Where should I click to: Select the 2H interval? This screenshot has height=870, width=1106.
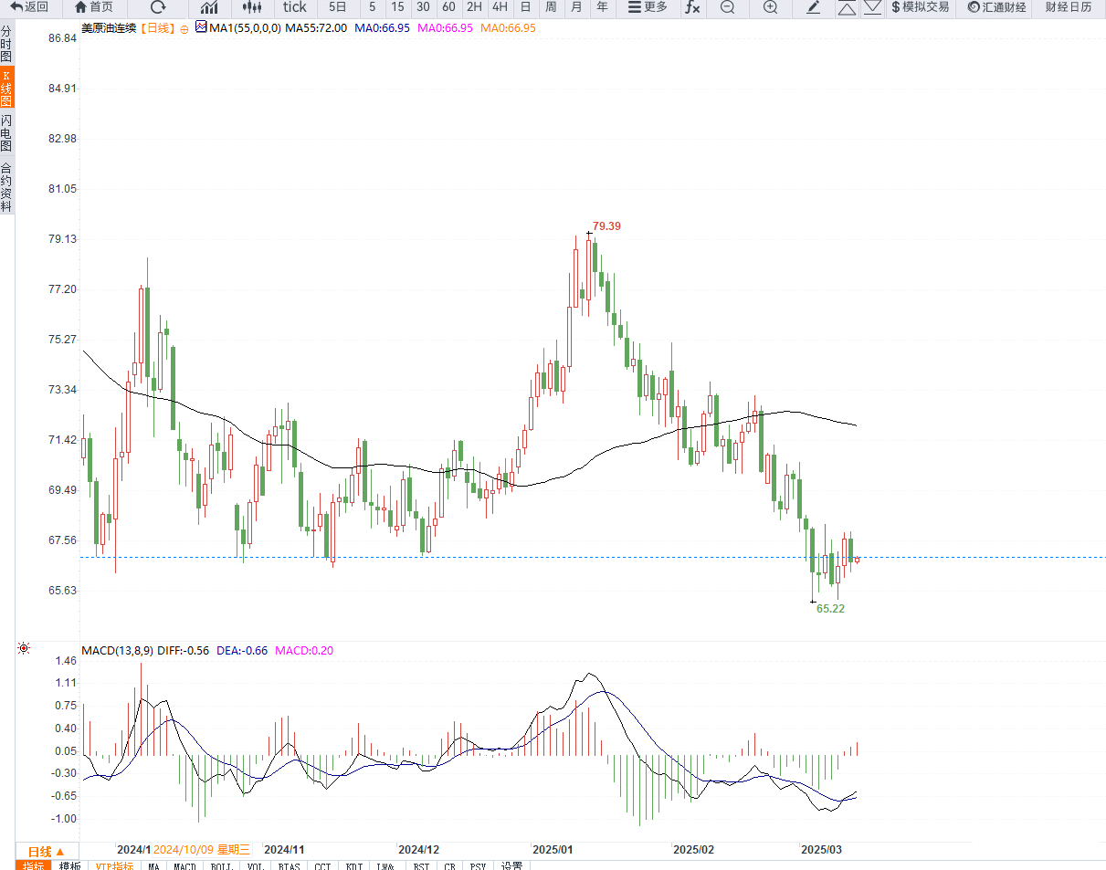pos(474,7)
